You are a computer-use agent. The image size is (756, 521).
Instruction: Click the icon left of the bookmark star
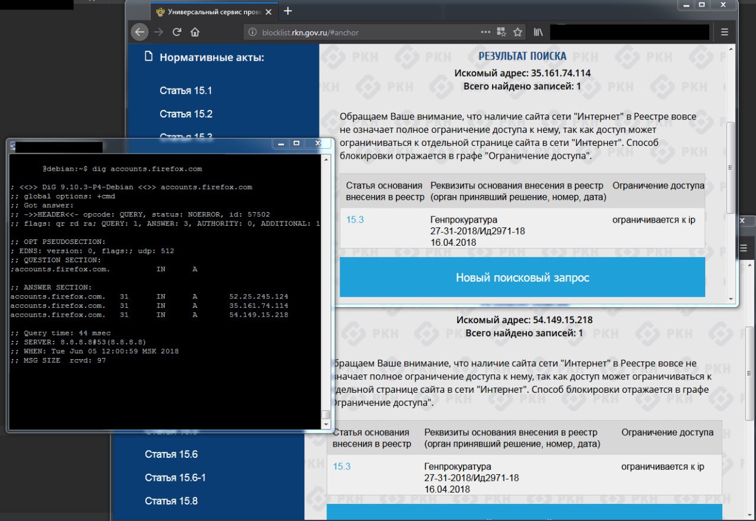pyautogui.click(x=501, y=32)
